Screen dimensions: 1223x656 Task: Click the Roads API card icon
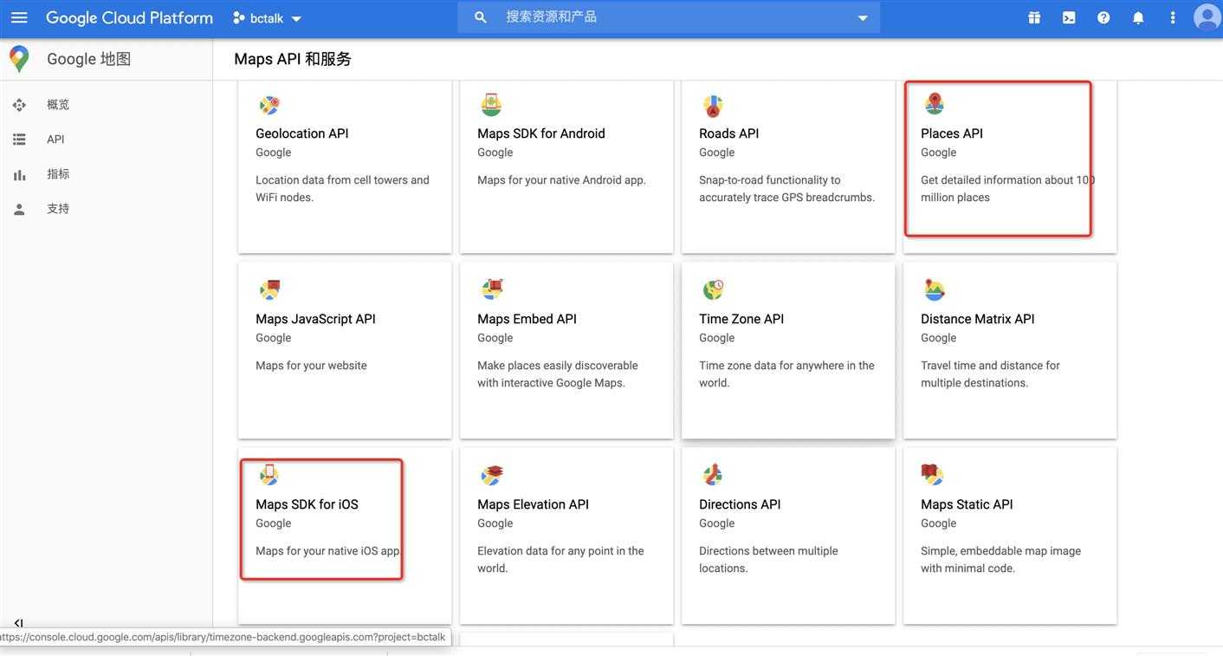click(x=713, y=106)
